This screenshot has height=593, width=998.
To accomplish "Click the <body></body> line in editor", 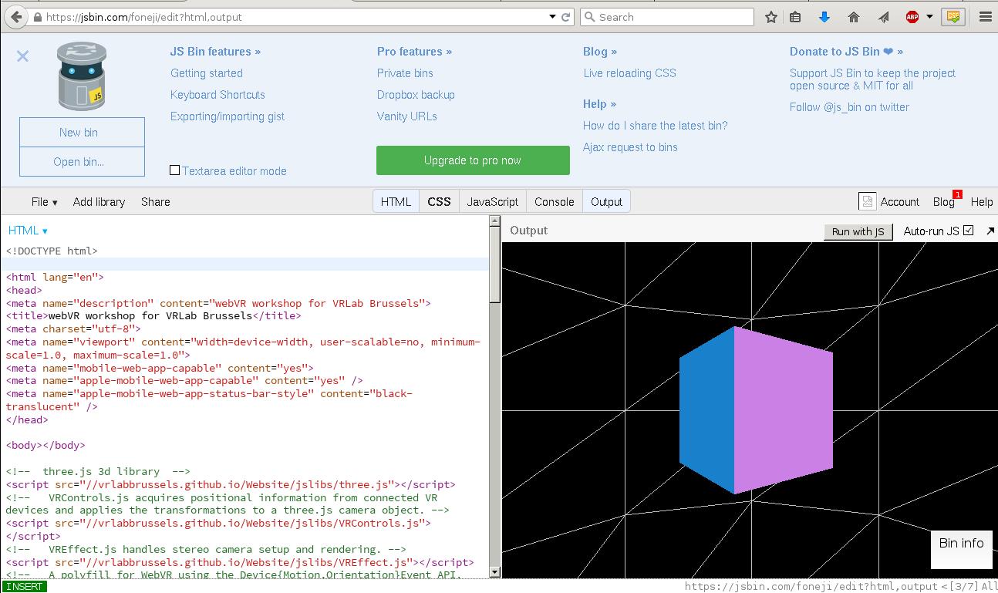I will 46,445.
